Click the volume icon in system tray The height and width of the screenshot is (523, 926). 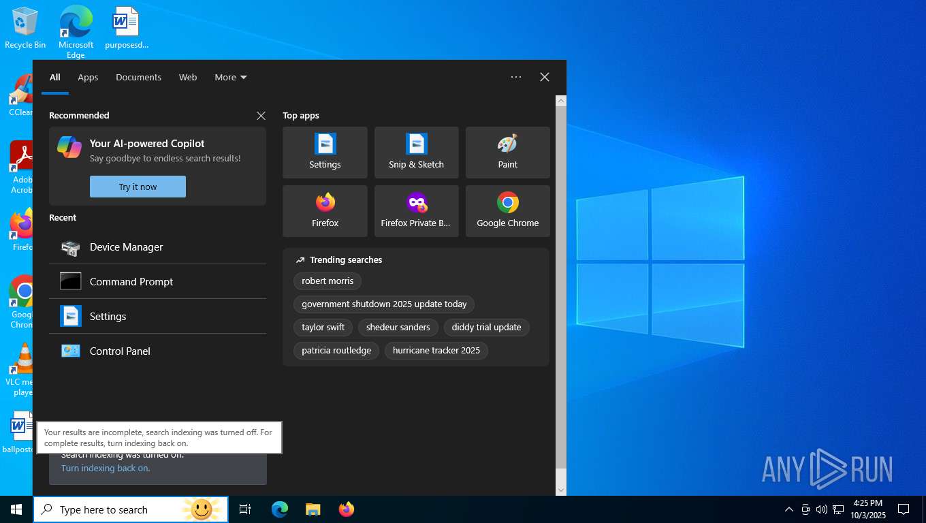click(x=822, y=509)
